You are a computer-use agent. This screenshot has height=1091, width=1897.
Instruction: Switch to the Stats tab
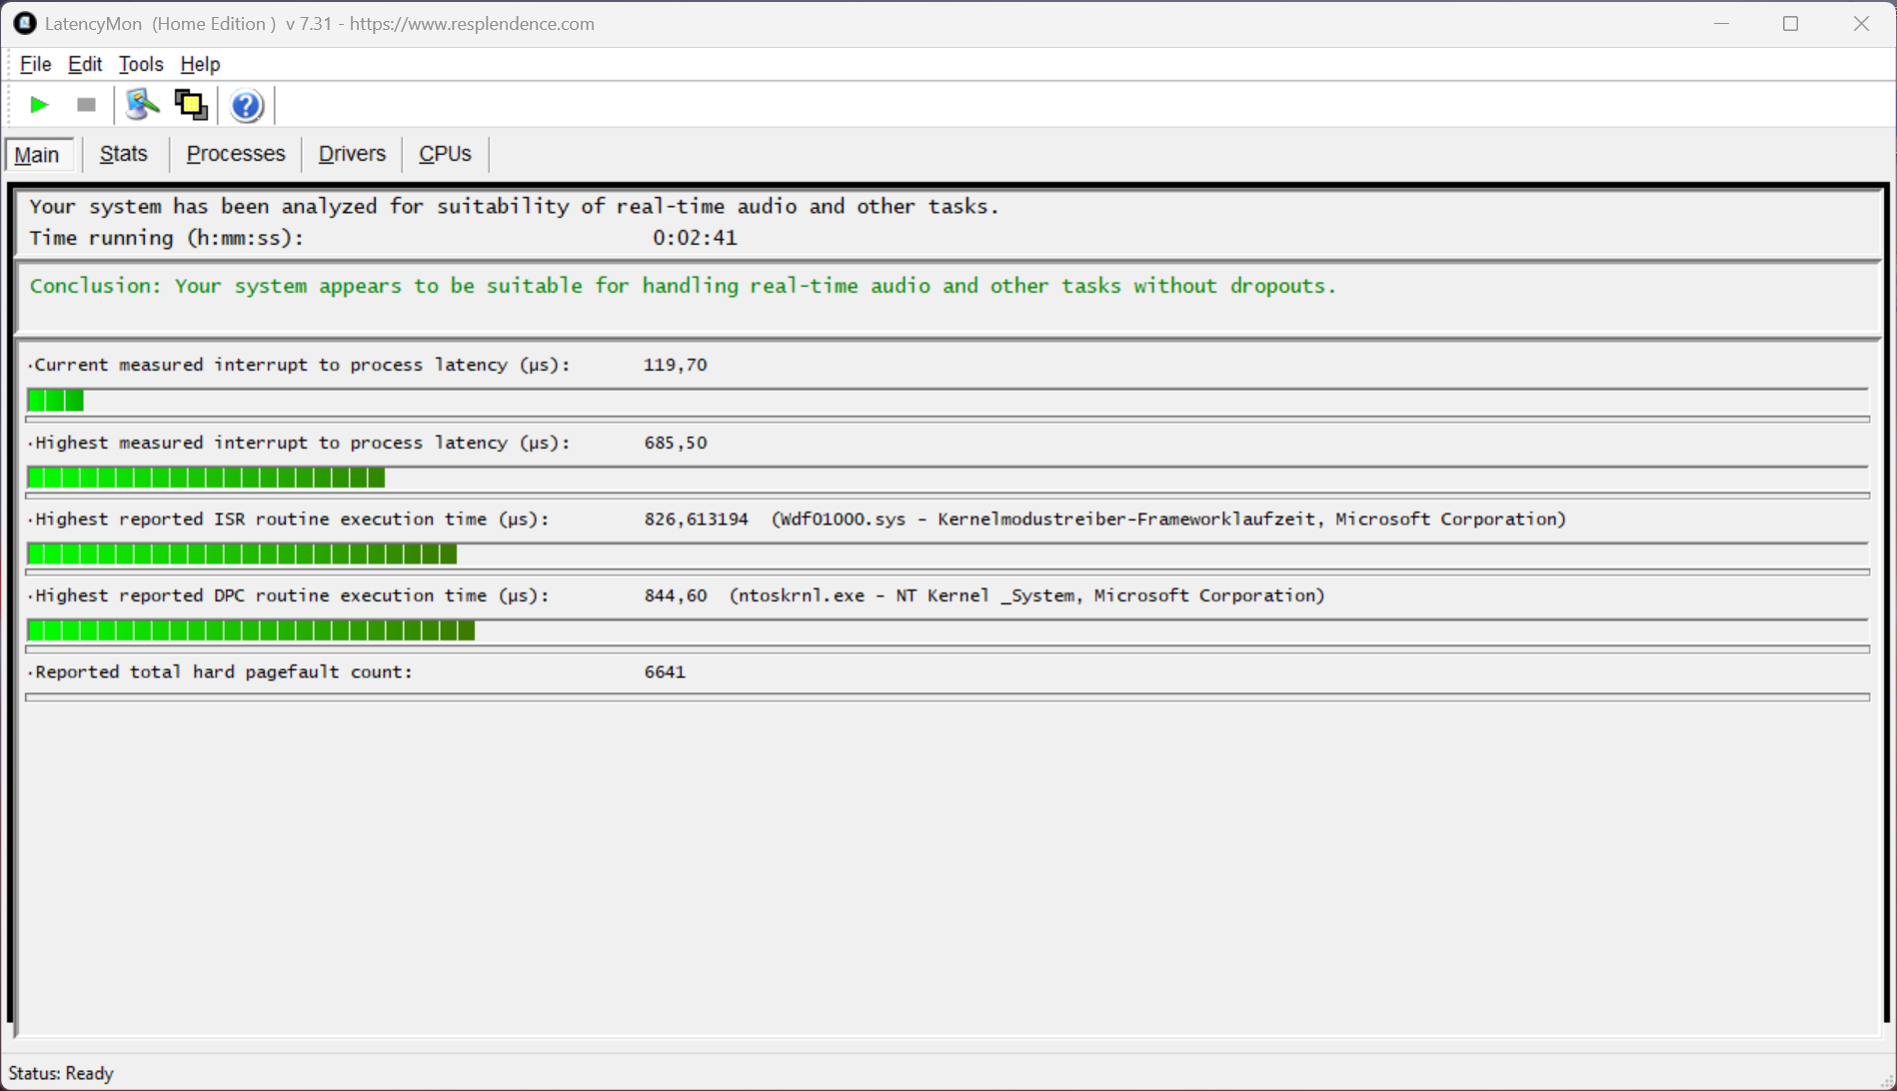(124, 154)
